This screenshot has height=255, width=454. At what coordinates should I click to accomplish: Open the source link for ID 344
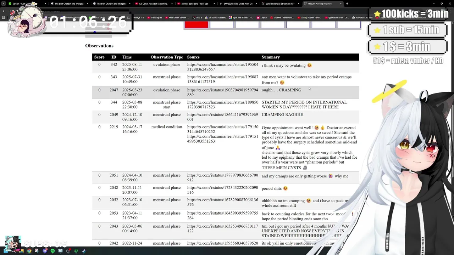(223, 104)
